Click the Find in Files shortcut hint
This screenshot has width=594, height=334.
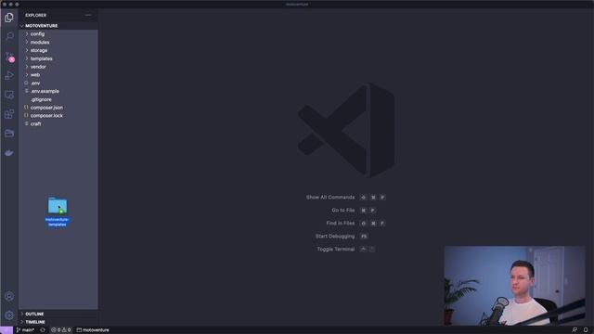355,224
